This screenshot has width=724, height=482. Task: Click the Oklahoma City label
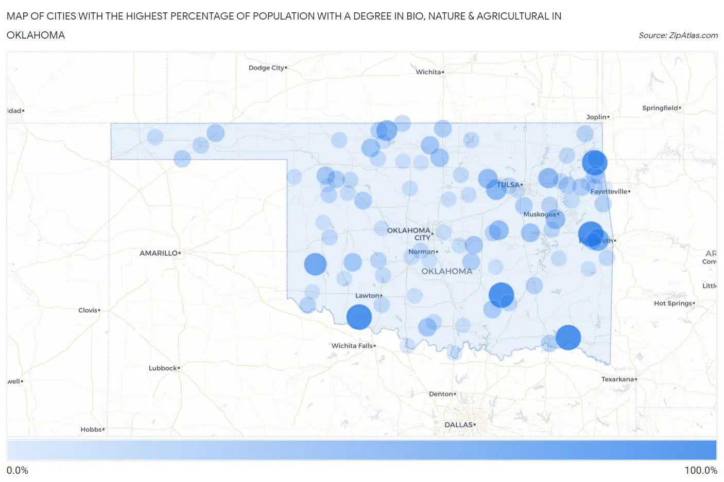409,234
